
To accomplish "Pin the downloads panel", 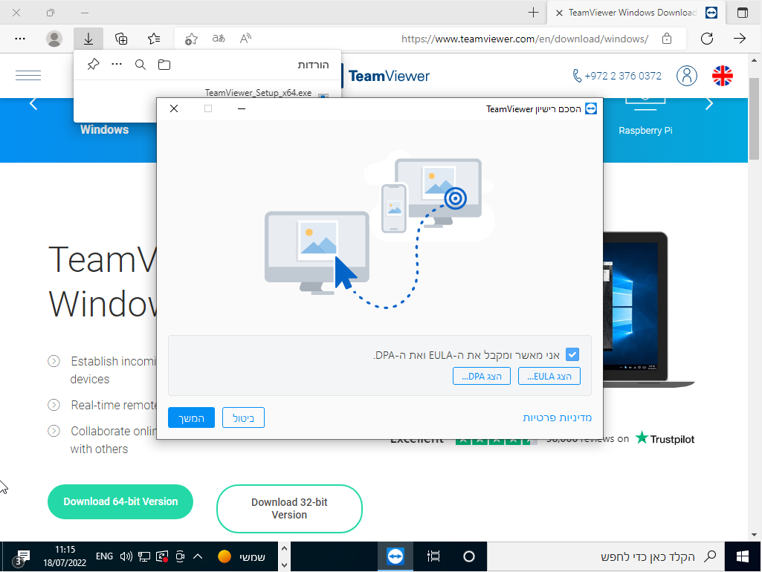I will click(94, 64).
